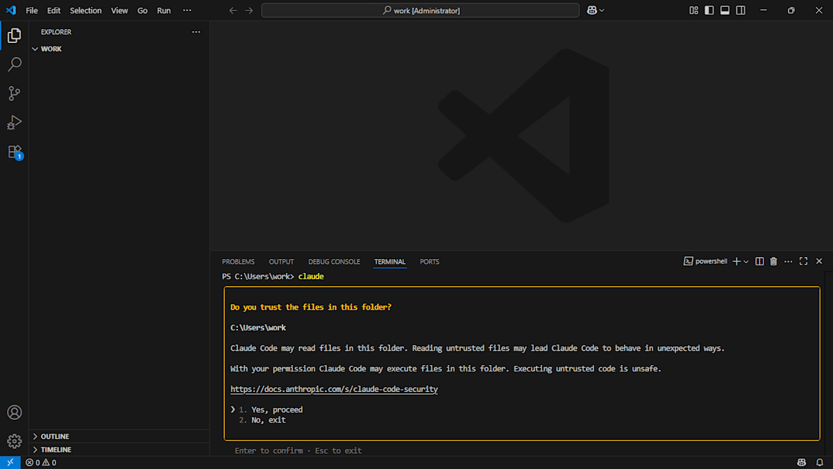The image size is (833, 469).
Task: Click the Explorer more actions ellipsis
Action: (x=196, y=32)
